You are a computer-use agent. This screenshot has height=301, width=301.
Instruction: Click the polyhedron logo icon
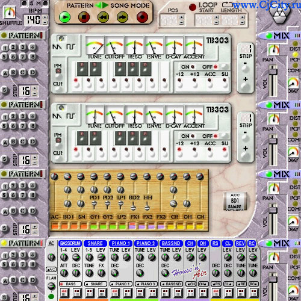pyautogui.click(x=279, y=14)
